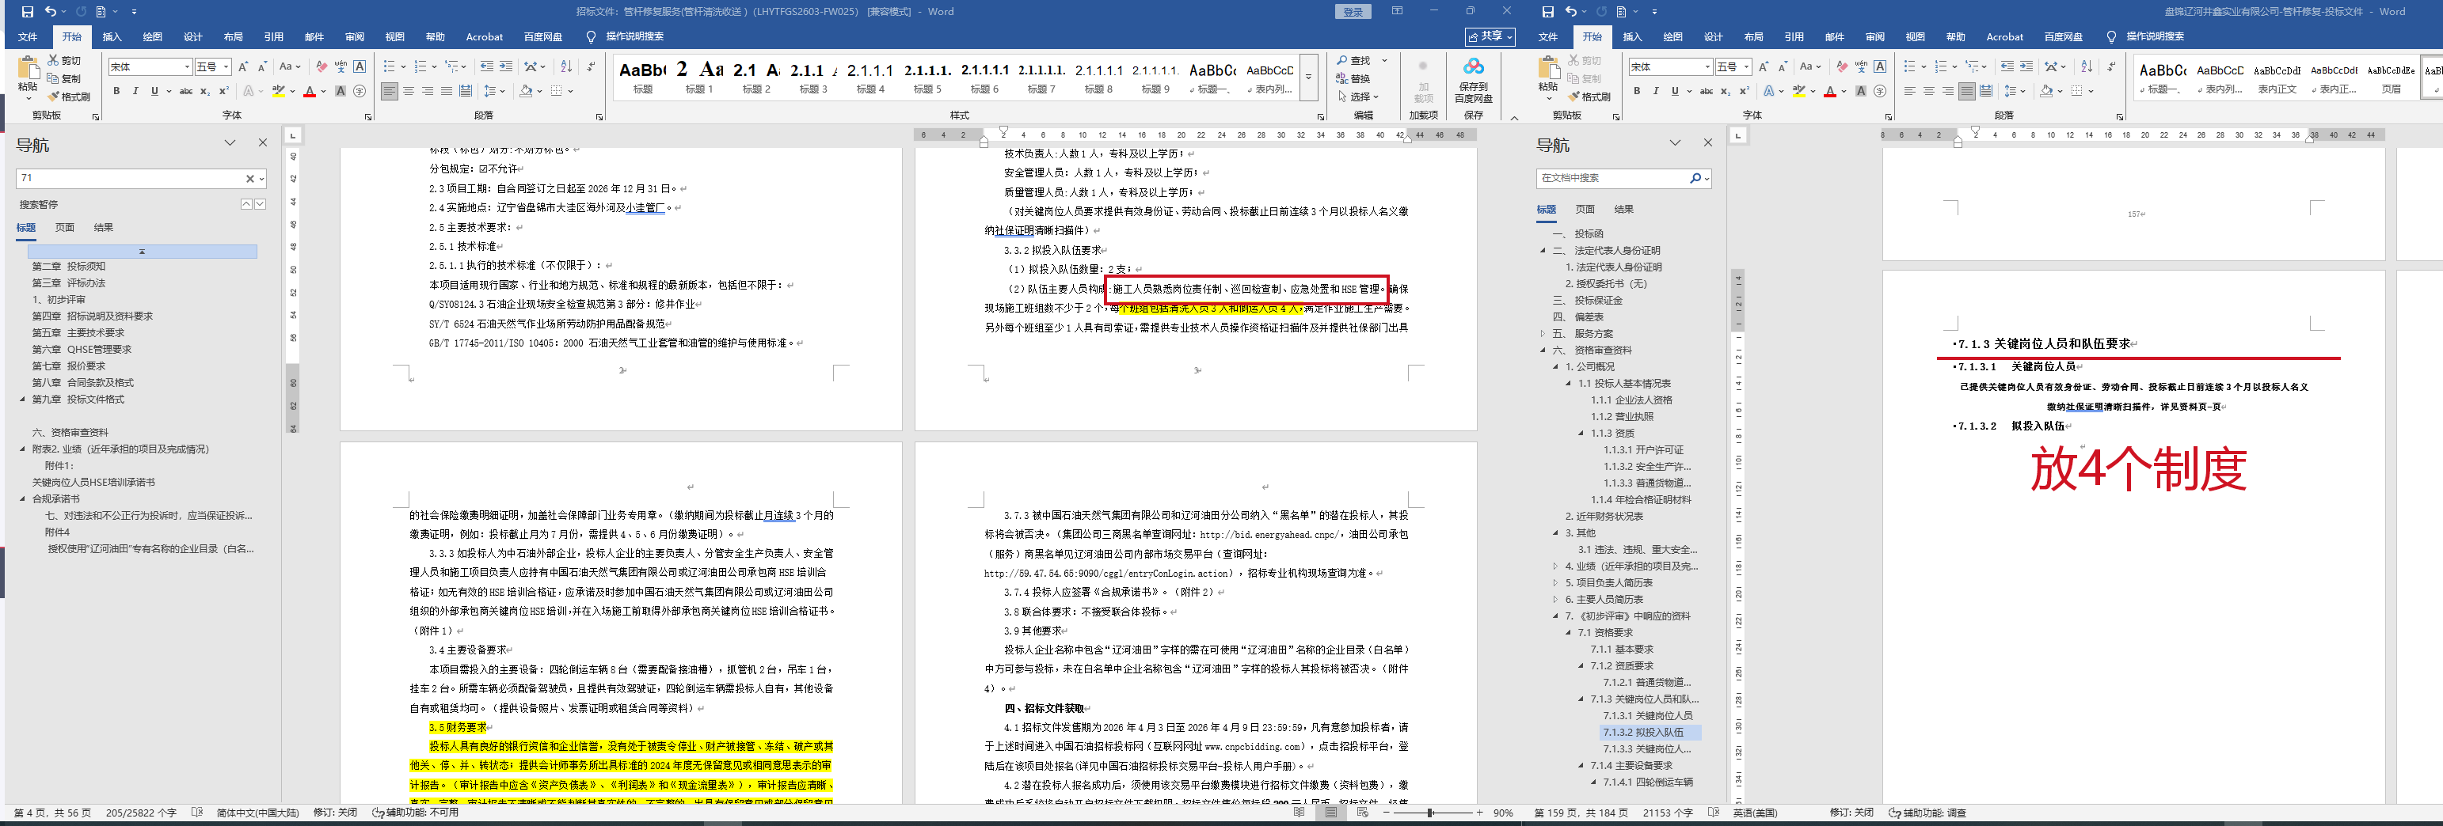
Task: Switch to 页面 tab in left navigation pane
Action: (64, 227)
